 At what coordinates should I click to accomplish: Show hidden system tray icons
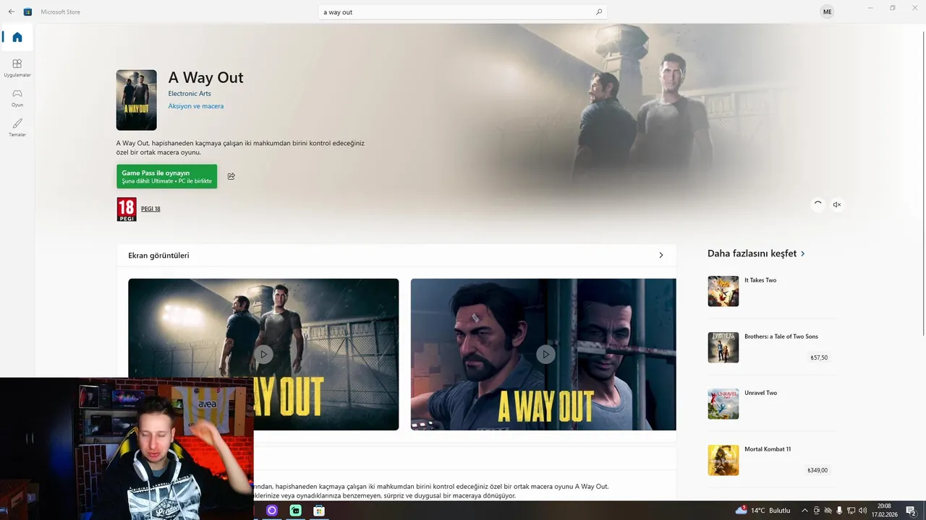(x=804, y=511)
